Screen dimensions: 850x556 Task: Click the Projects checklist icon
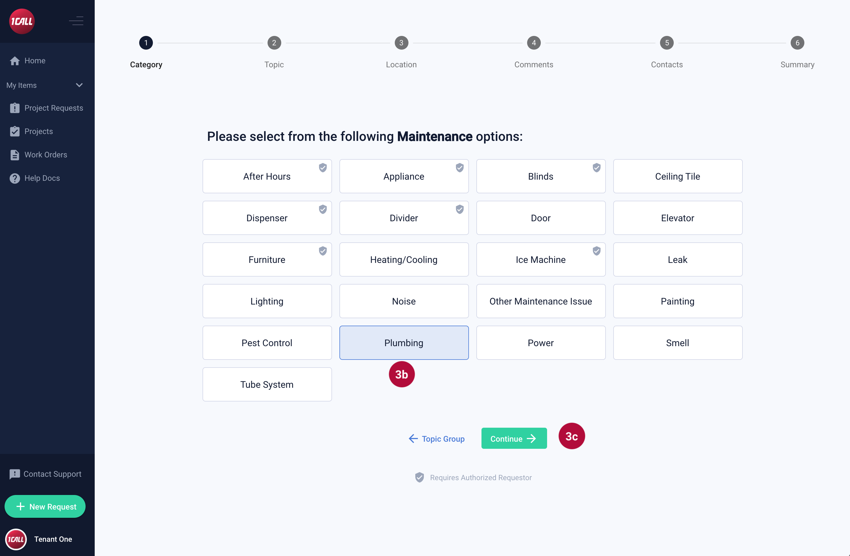click(x=15, y=131)
